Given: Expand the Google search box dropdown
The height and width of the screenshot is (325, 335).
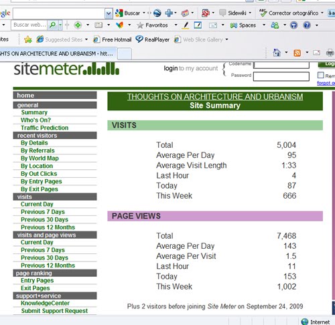Looking at the screenshot, I should click(109, 13).
